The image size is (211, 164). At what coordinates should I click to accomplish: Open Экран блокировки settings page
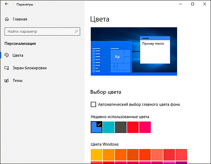30,68
